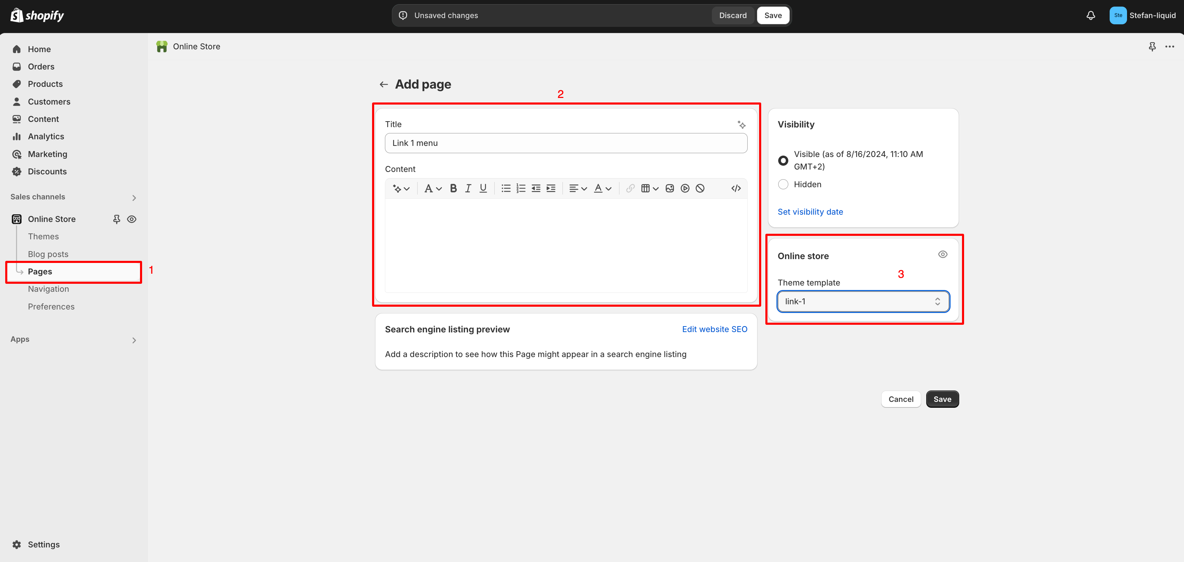The image size is (1184, 562).
Task: Select the Hidden visibility option
Action: pos(783,184)
